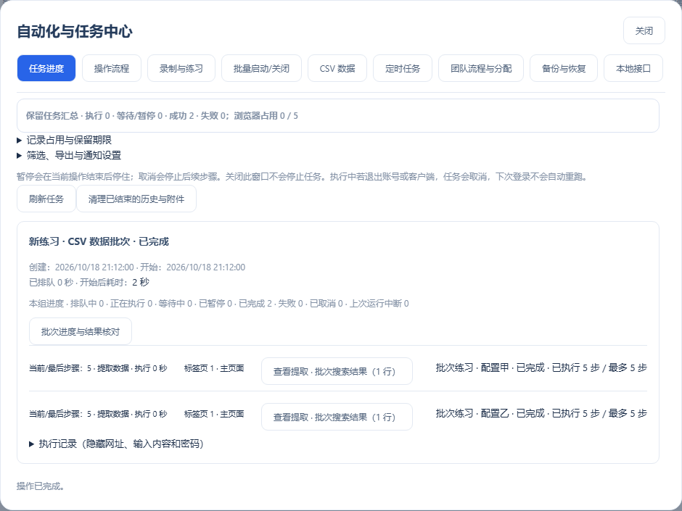Click the 已排队 0 秒 elapsed time line
The width and height of the screenshot is (682, 511).
click(89, 283)
